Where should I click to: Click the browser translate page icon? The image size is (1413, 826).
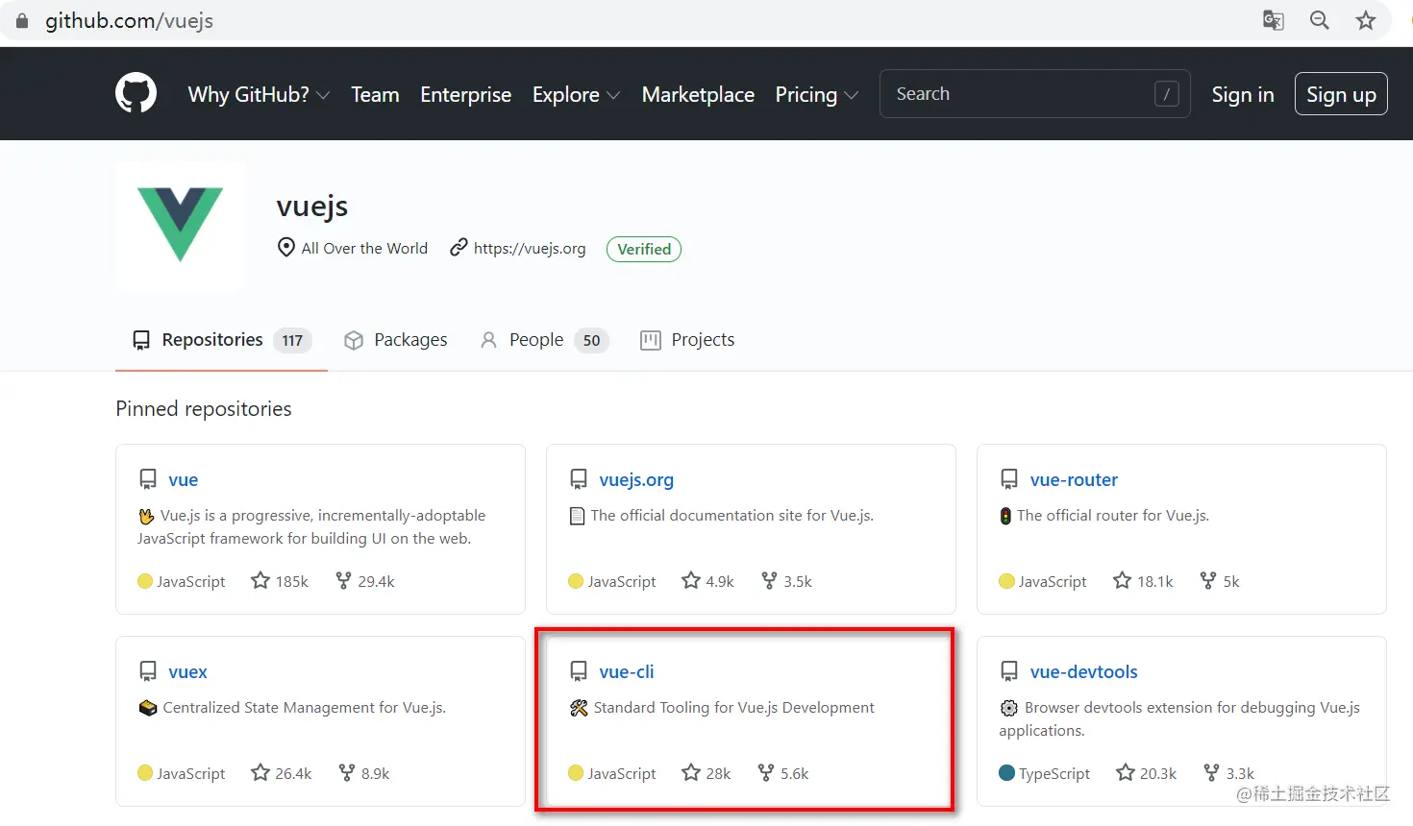point(1273,20)
